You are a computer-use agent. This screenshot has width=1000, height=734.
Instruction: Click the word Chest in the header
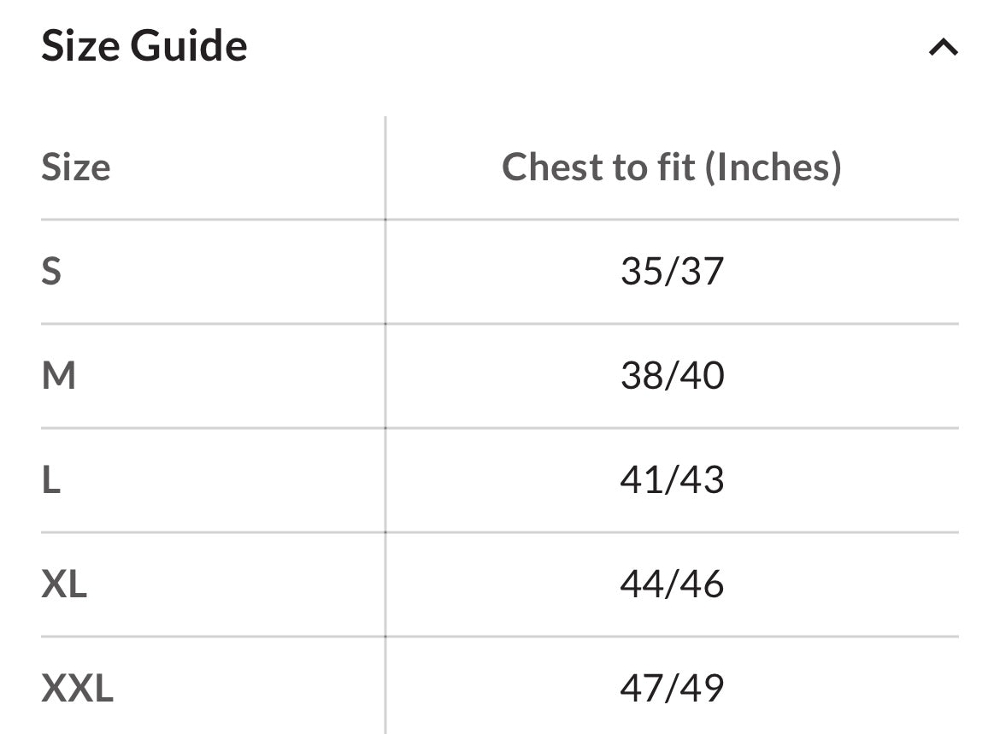(552, 167)
